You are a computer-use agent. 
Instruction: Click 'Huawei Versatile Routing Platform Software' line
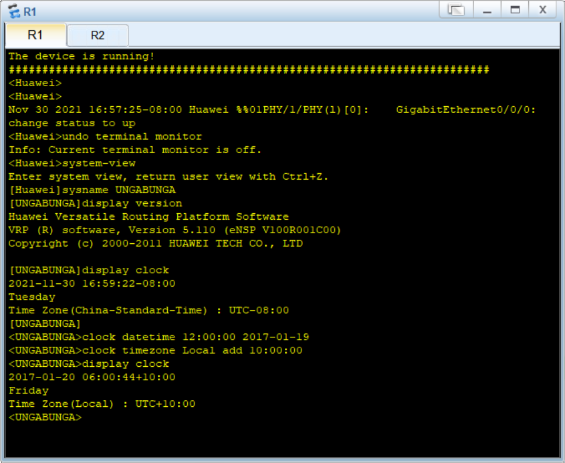click(148, 216)
